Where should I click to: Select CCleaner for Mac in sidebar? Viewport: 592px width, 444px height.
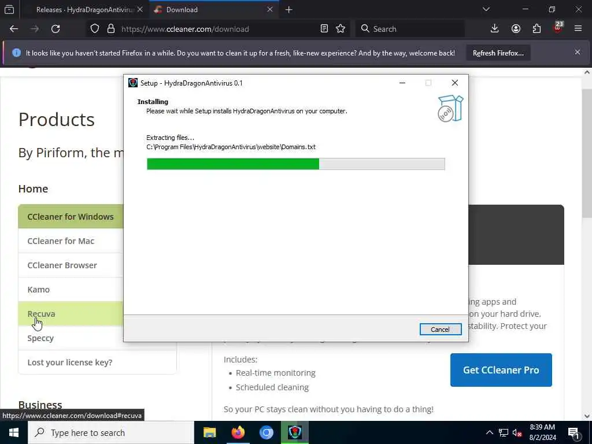[x=71, y=241]
